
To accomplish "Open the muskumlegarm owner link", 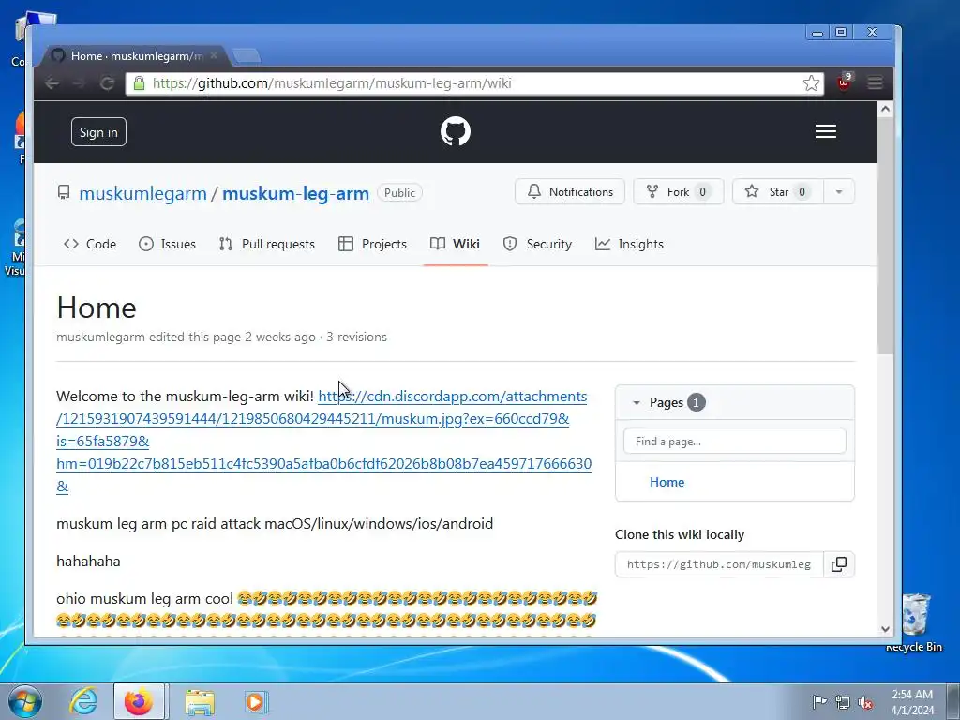I will click(142, 193).
